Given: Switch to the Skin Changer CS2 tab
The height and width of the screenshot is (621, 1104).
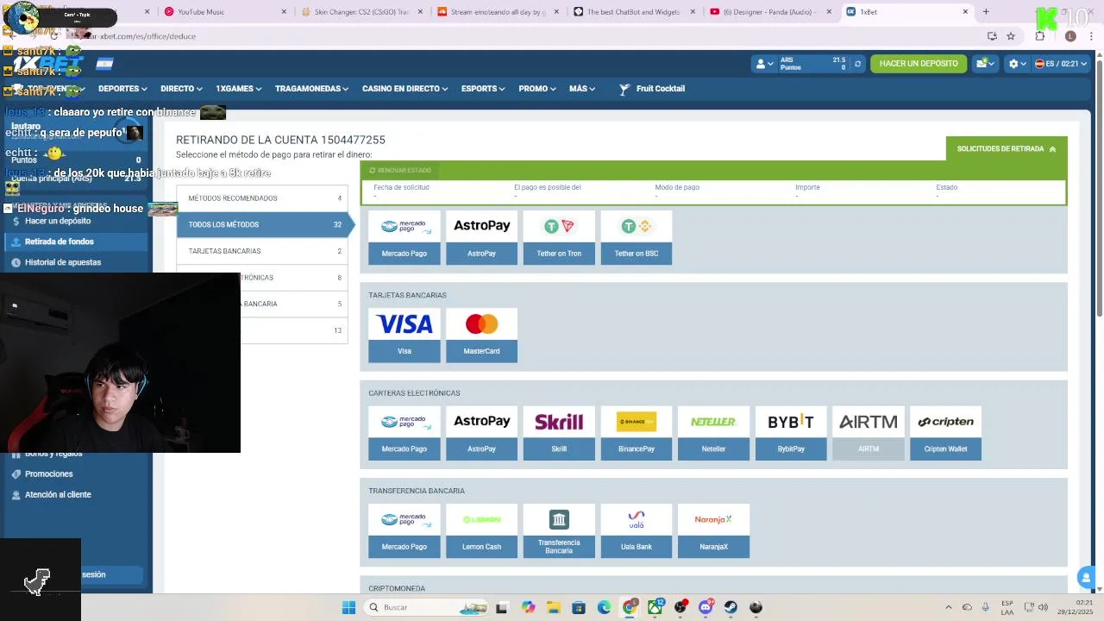Looking at the screenshot, I should (x=362, y=12).
